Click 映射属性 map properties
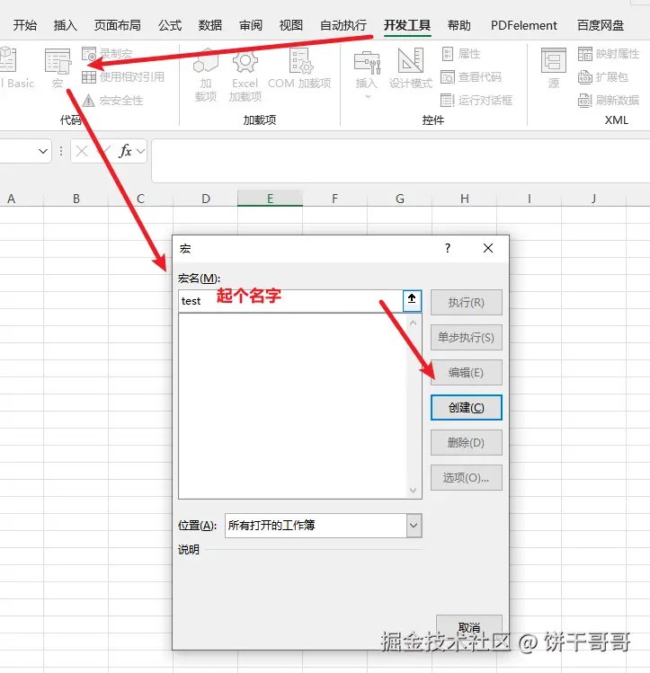Image resolution: width=650 pixels, height=673 pixels. click(609, 54)
